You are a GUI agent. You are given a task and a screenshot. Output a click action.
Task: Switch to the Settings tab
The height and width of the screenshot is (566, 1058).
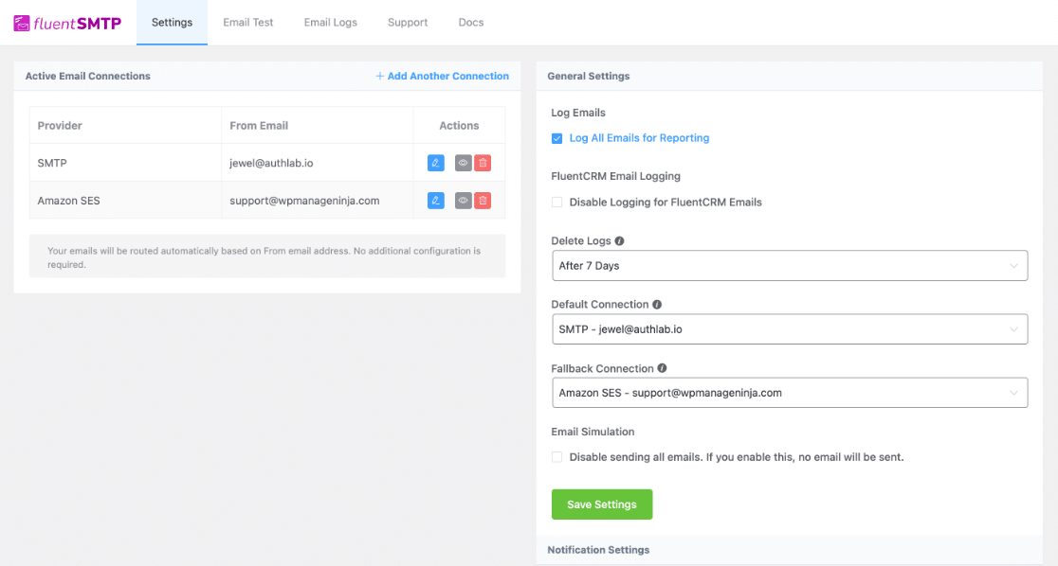(x=172, y=22)
